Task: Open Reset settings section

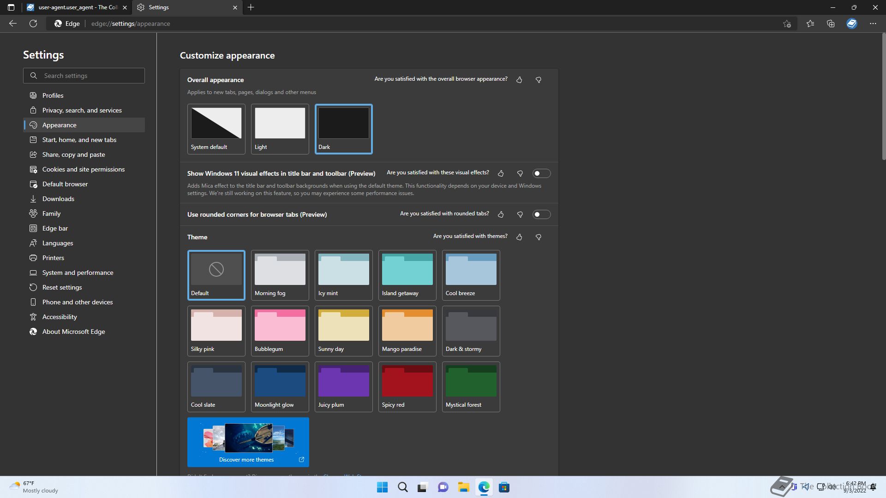Action: pos(84,287)
